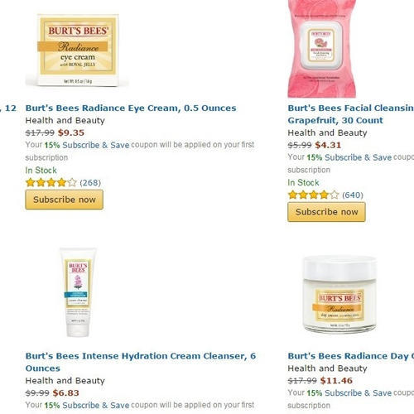The image size is (414, 414).
Task: Click star rating for Radiance Eye Cream
Action: tap(51, 182)
